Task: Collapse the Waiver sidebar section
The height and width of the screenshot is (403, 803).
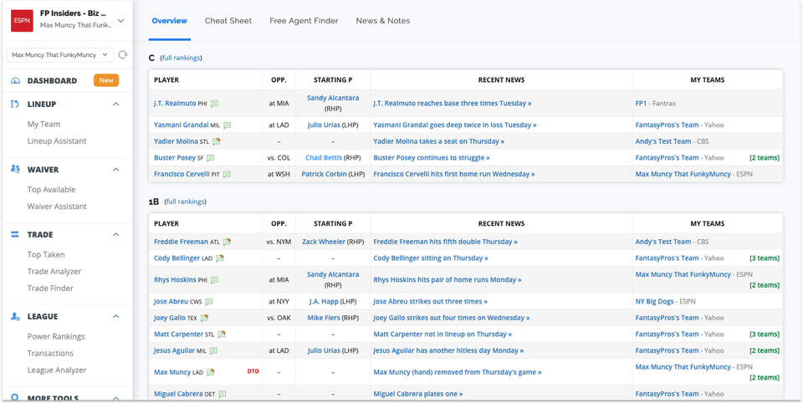Action: coord(115,170)
